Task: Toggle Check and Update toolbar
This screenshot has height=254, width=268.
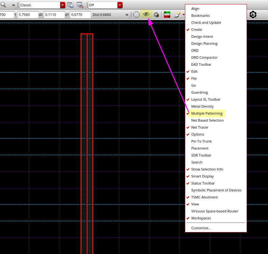Action: (x=206, y=23)
